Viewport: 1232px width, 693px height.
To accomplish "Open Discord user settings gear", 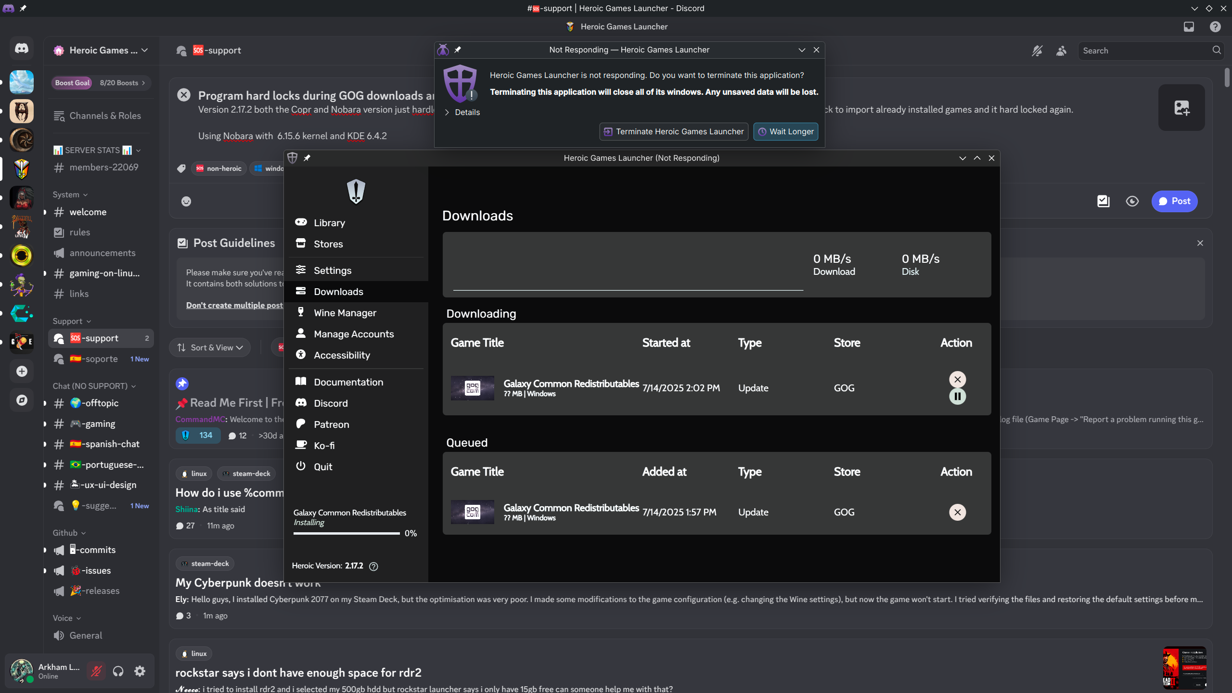I will coord(140,671).
